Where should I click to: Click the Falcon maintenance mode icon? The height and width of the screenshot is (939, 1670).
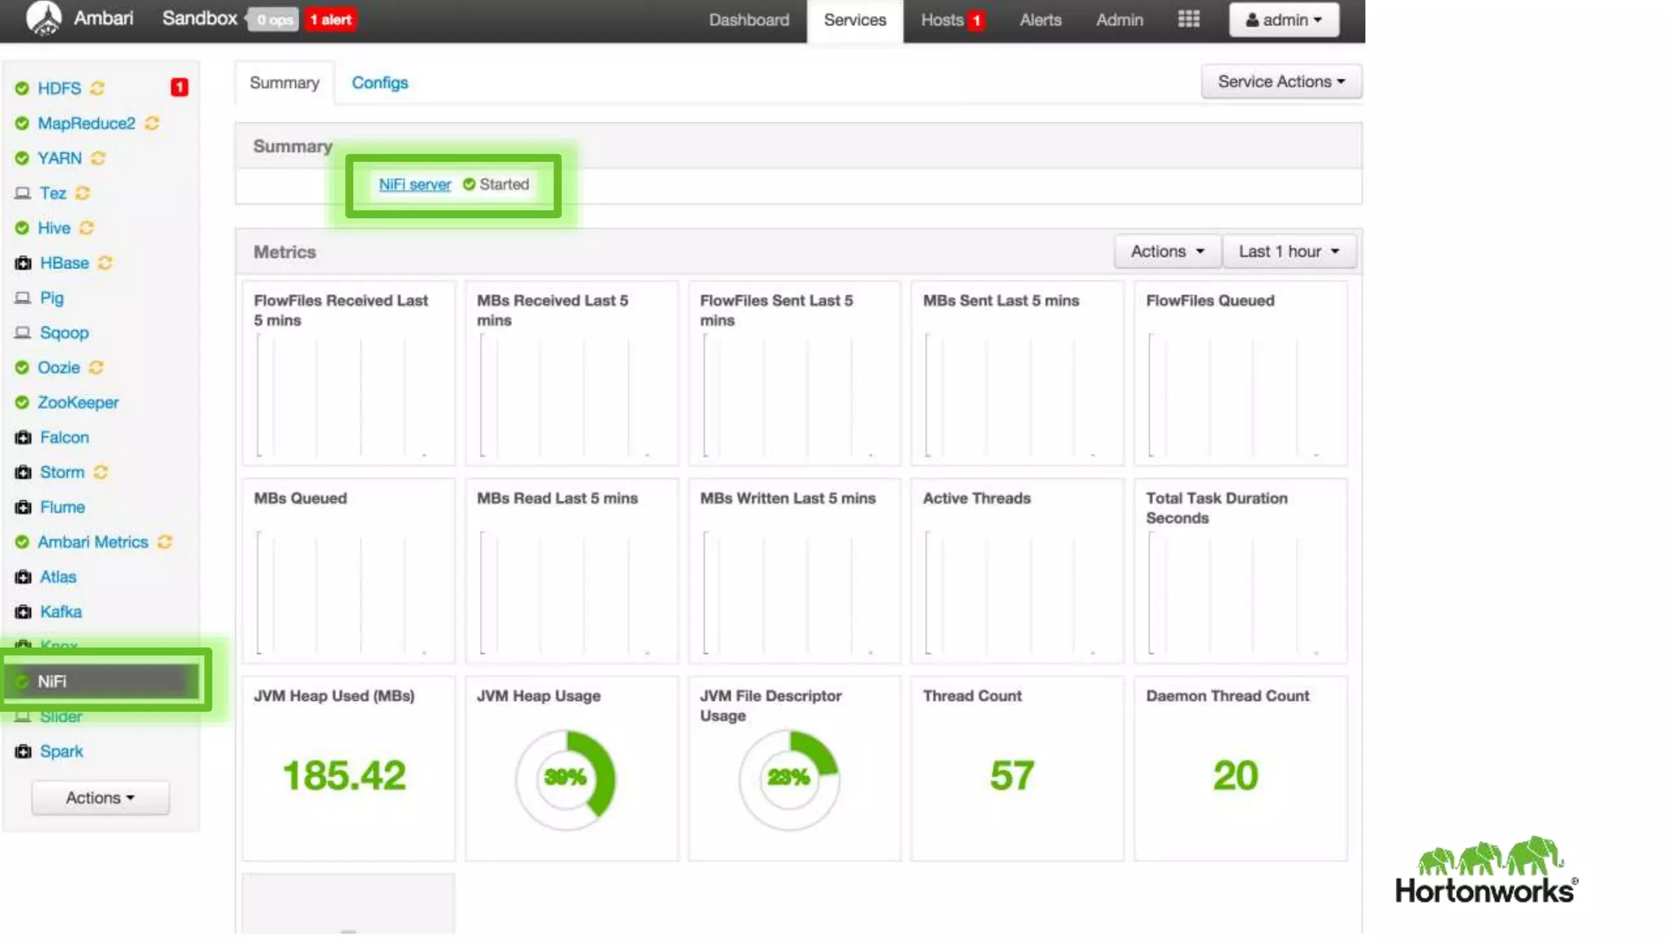coord(23,438)
